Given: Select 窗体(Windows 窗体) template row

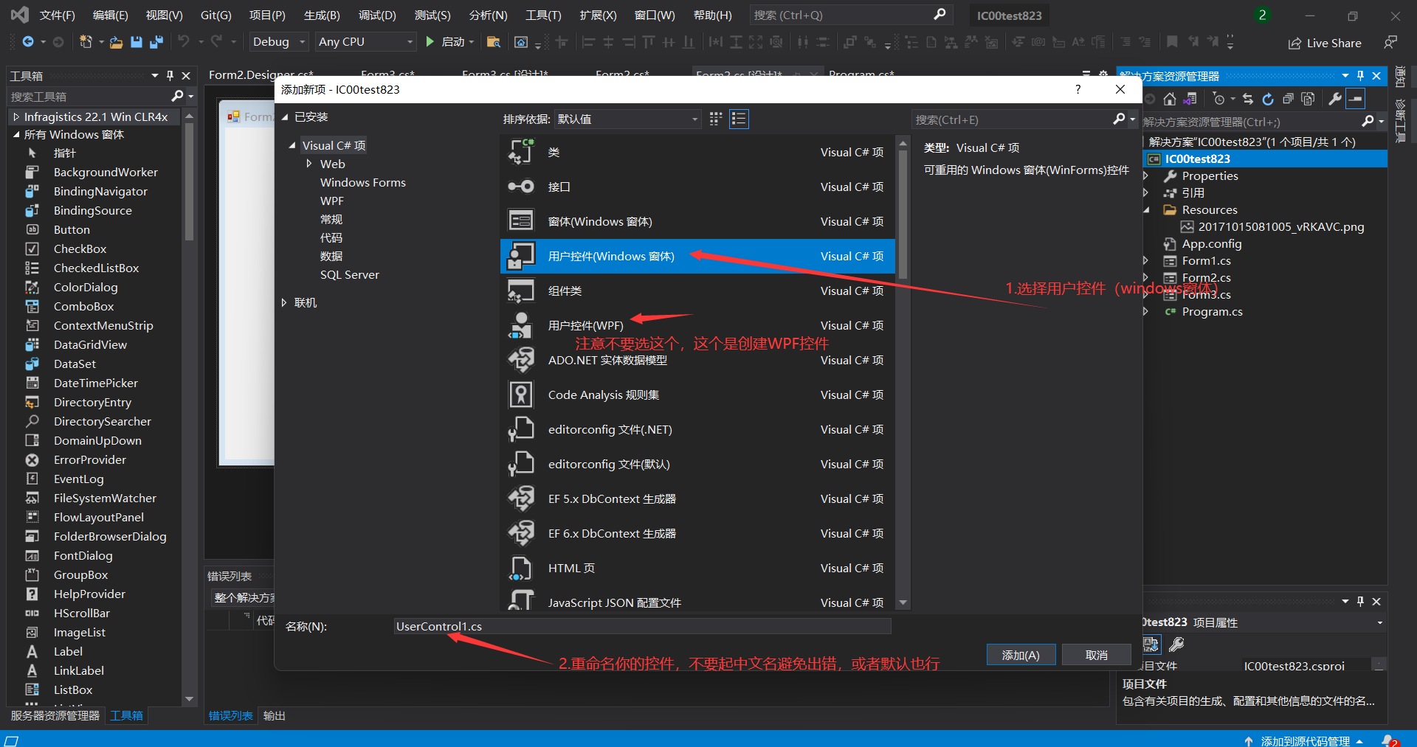Looking at the screenshot, I should coord(697,221).
